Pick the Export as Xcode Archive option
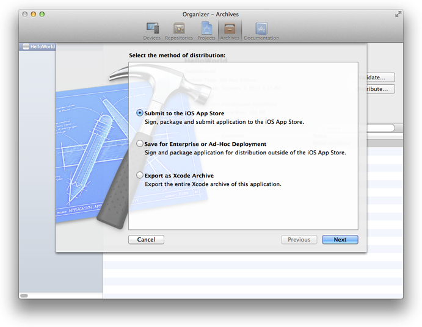422x327 pixels. click(x=140, y=176)
